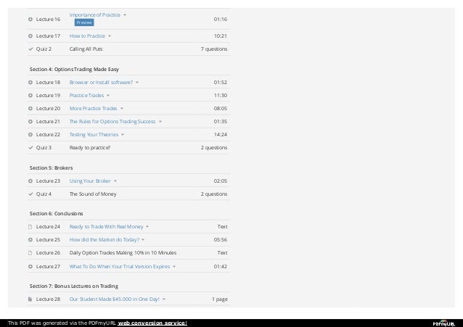Click the Ready to practice? quiz title

coord(90,148)
